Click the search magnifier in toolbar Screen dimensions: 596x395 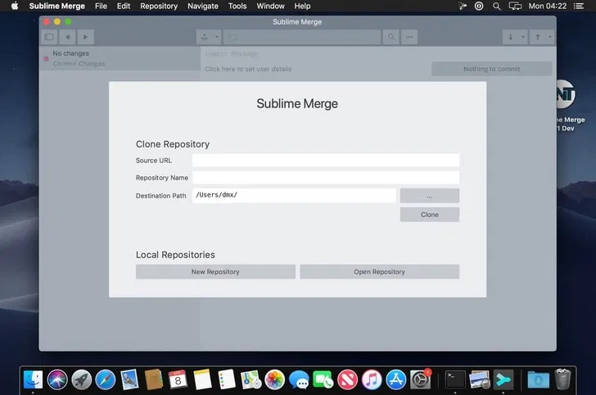pos(391,37)
